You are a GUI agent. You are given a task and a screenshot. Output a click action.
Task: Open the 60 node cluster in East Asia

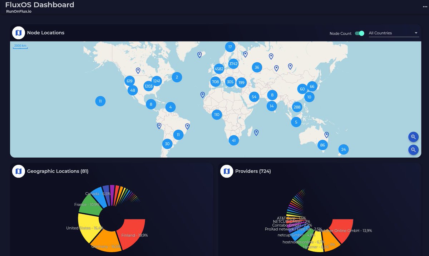[x=302, y=89]
